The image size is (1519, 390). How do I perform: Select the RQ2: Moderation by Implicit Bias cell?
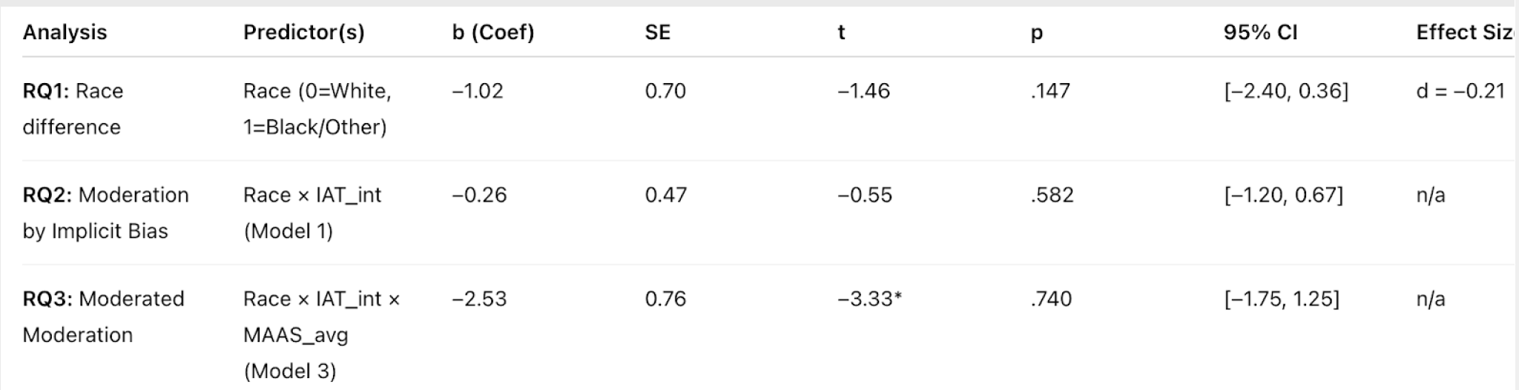coord(105,213)
